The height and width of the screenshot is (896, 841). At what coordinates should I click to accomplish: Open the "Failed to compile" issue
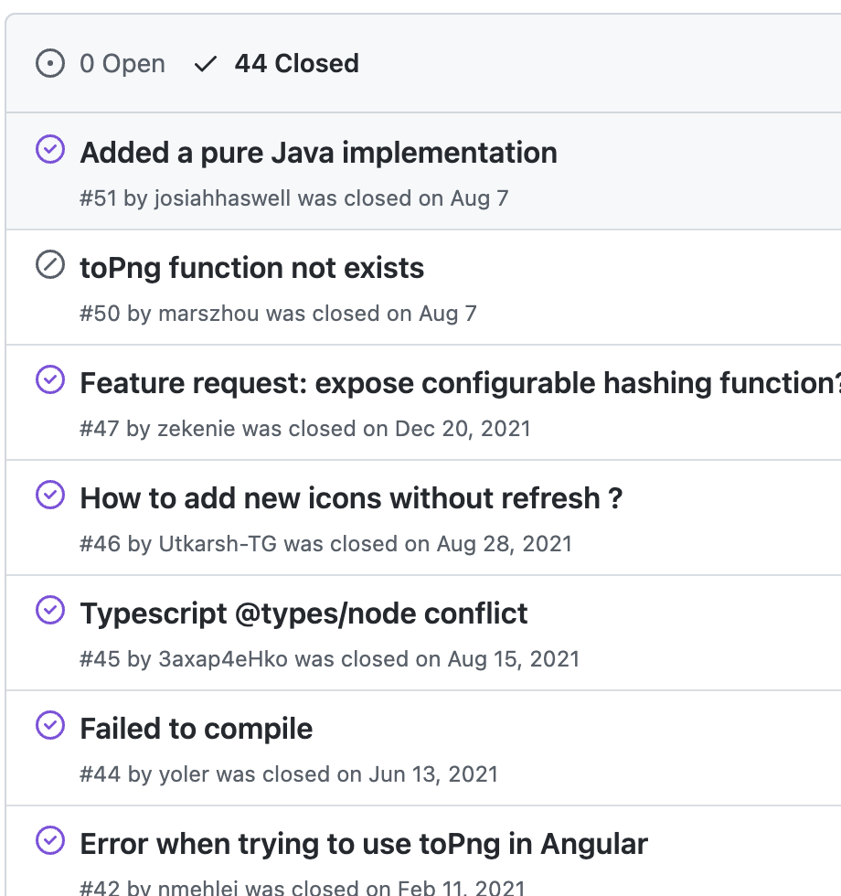click(x=197, y=729)
